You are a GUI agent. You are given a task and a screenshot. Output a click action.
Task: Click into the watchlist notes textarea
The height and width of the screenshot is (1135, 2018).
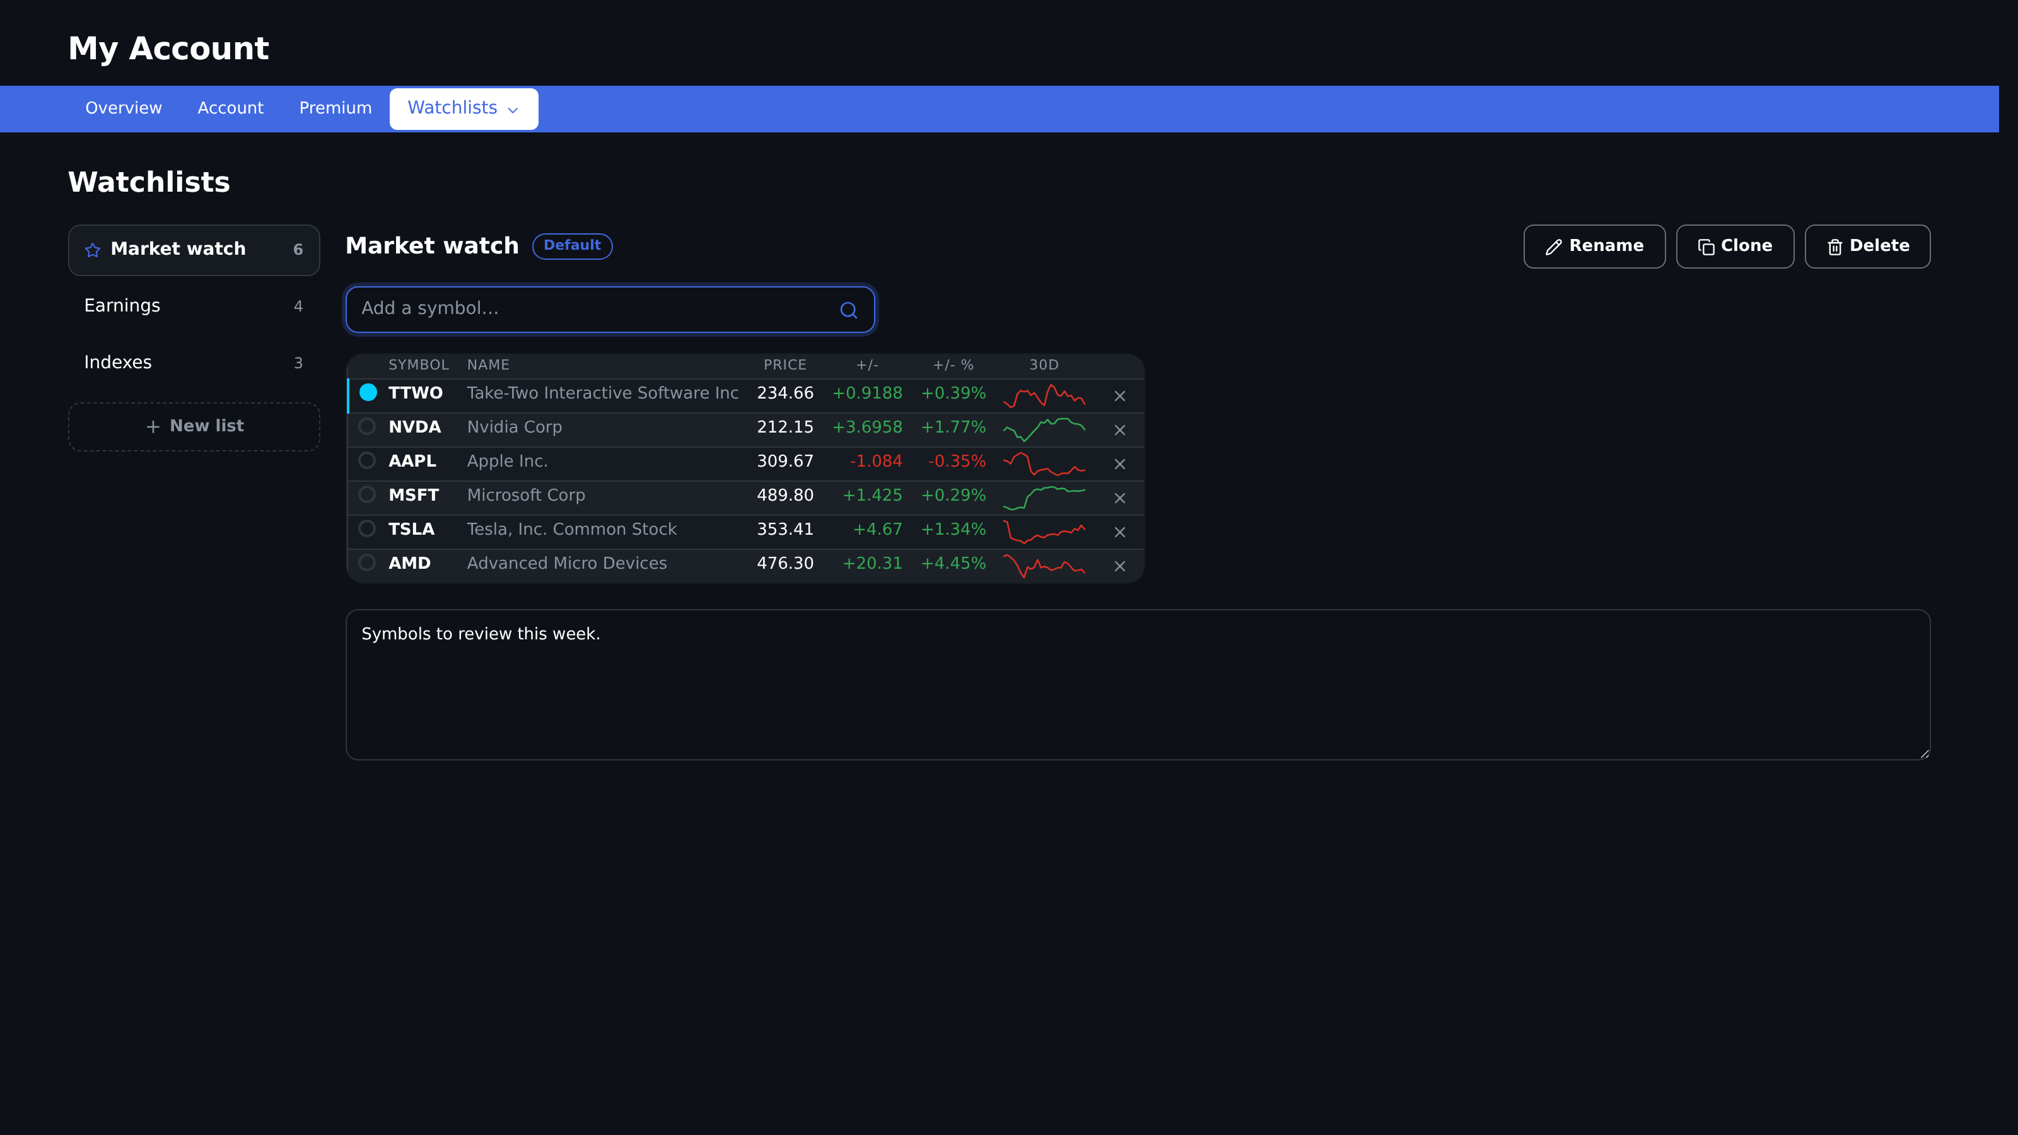pyautogui.click(x=1138, y=685)
